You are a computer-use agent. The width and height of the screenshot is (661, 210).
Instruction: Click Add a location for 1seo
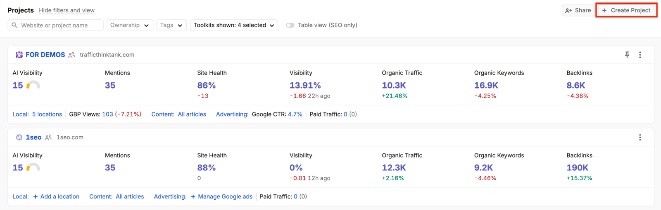[56, 197]
